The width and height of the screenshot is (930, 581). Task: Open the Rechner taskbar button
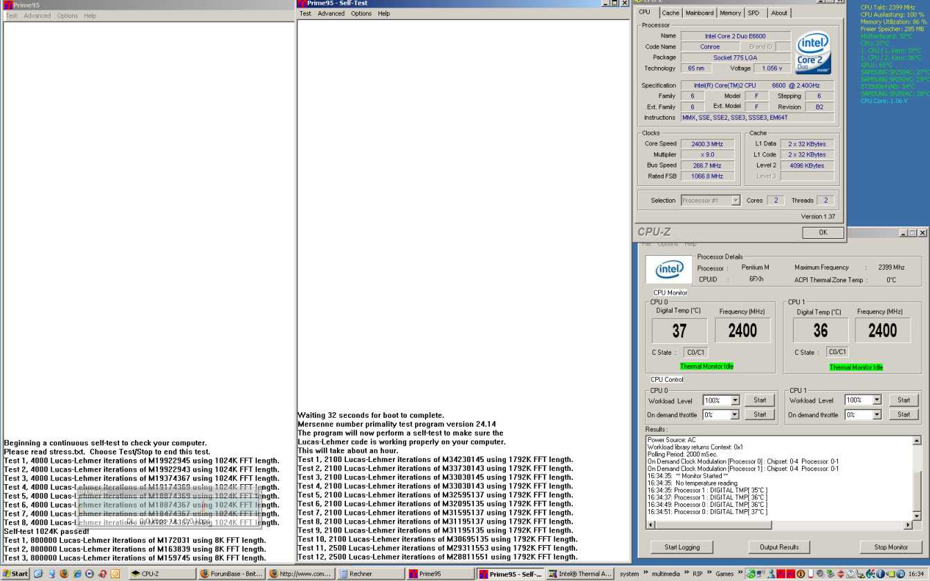tap(371, 573)
